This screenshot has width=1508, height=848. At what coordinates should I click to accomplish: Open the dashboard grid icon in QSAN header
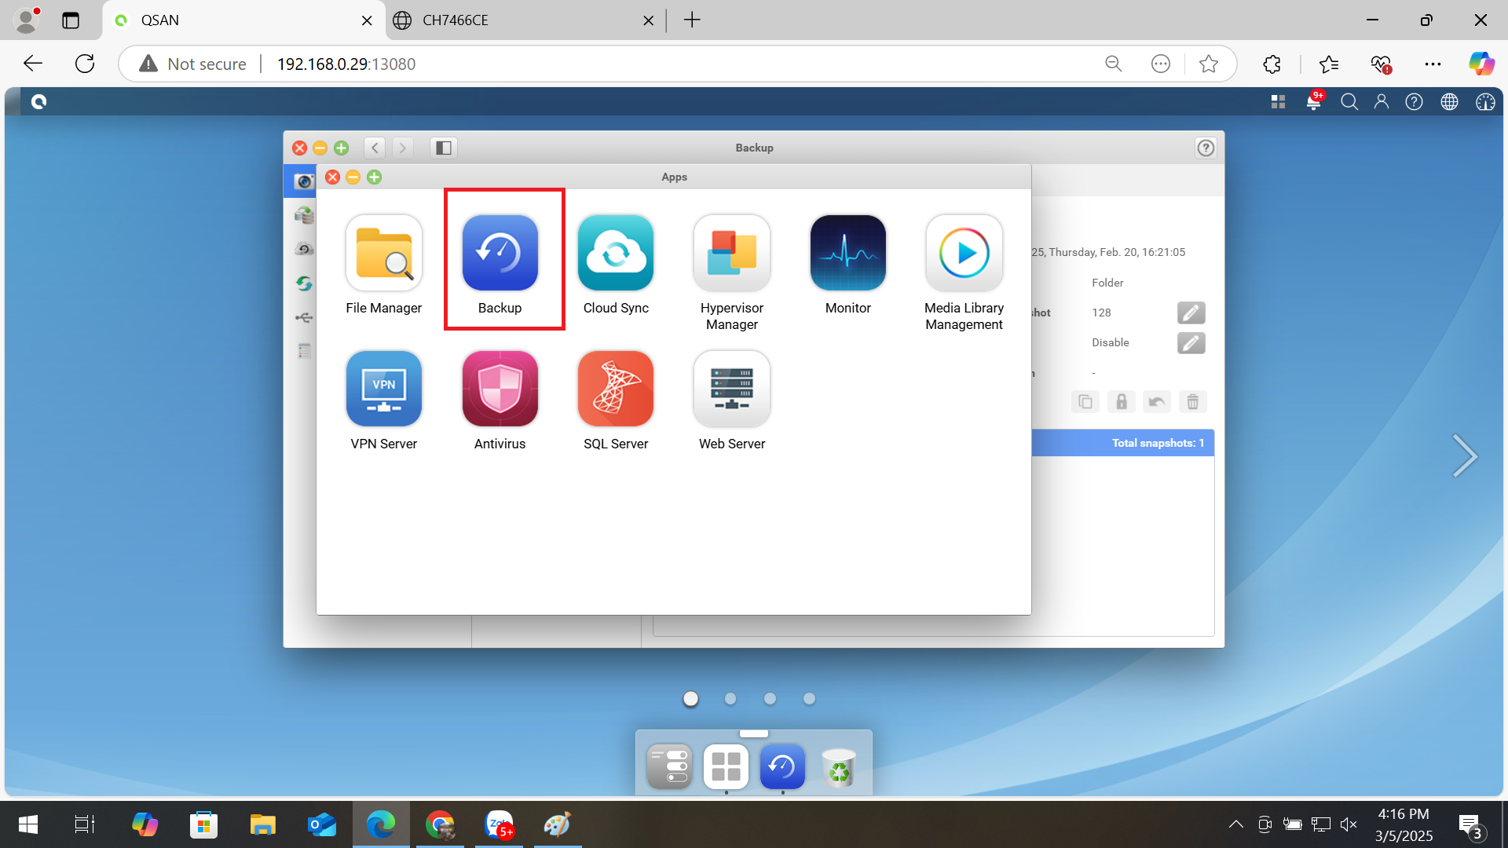pyautogui.click(x=1278, y=101)
